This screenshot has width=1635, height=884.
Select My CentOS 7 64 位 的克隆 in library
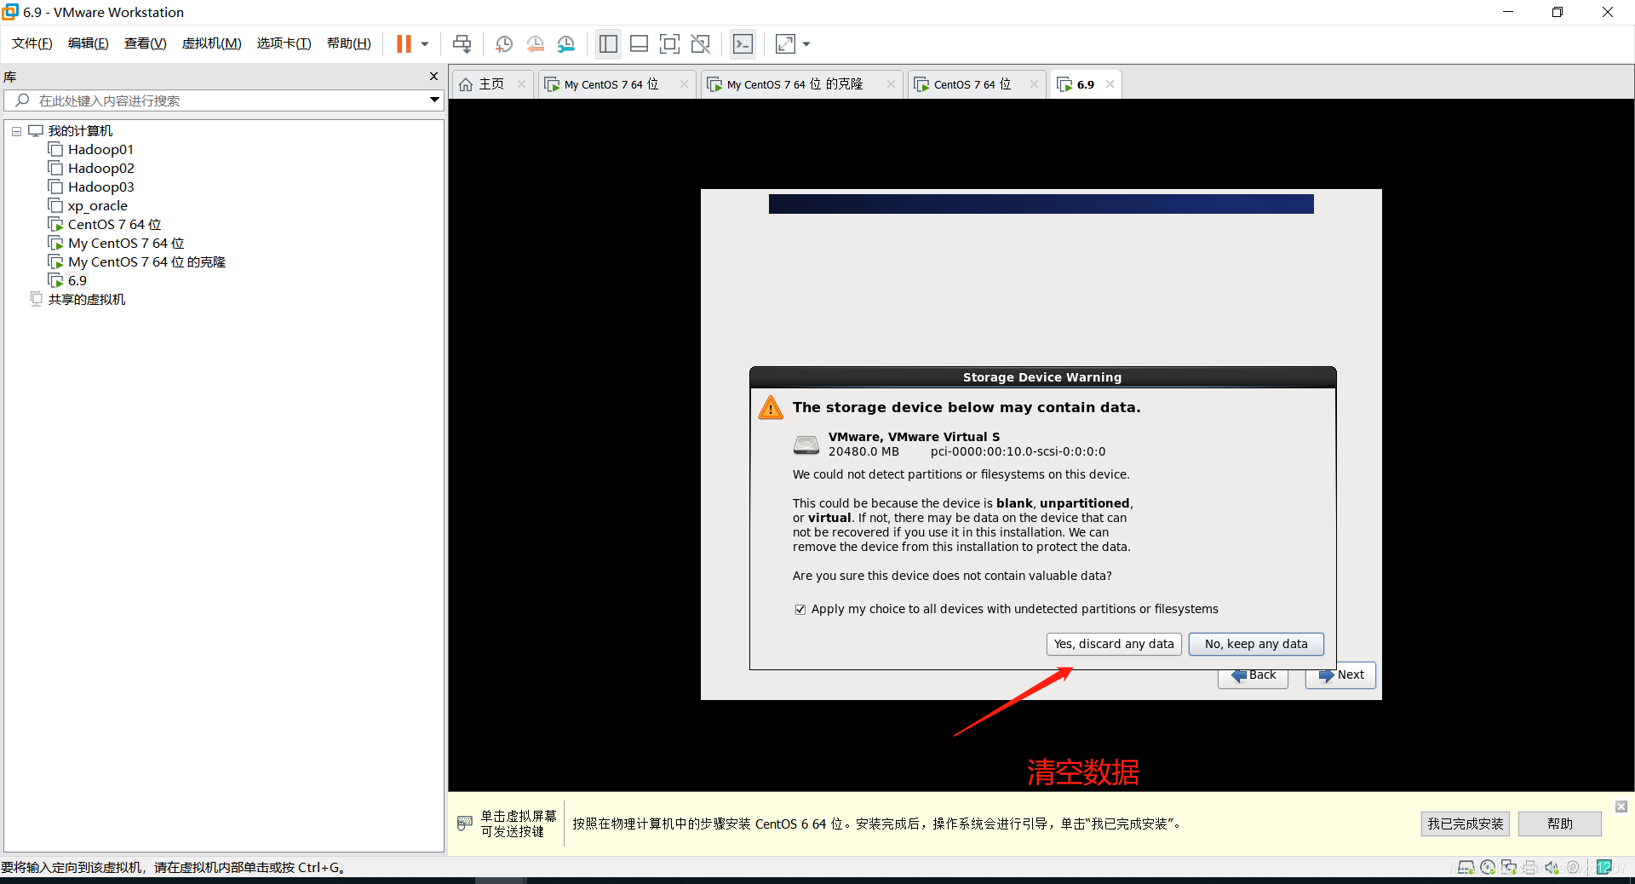click(146, 262)
